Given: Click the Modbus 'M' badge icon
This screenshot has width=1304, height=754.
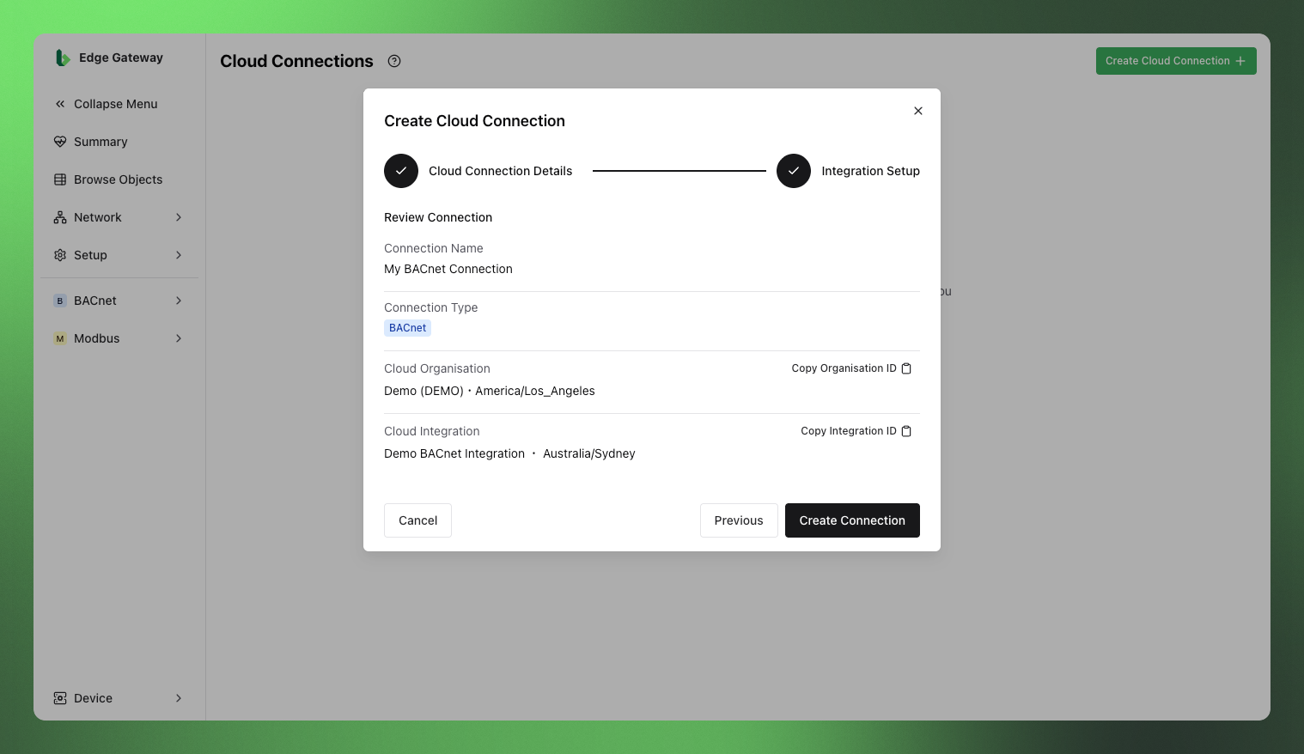Looking at the screenshot, I should pos(60,338).
